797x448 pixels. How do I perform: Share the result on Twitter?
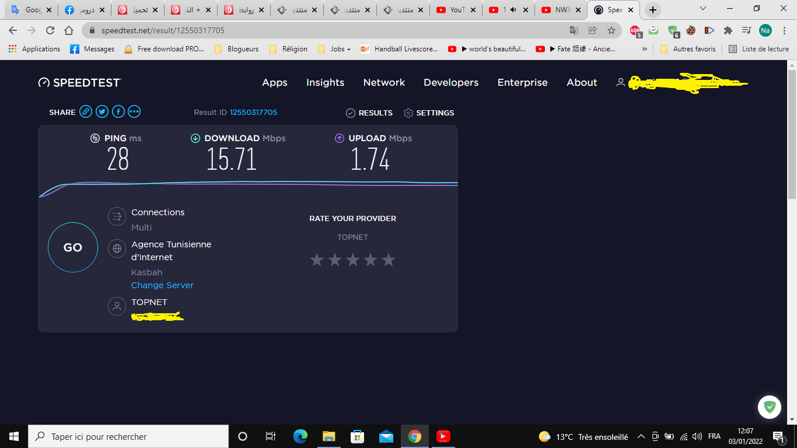(x=102, y=112)
